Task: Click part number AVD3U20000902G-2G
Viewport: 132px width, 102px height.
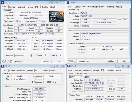Action: click(95, 89)
